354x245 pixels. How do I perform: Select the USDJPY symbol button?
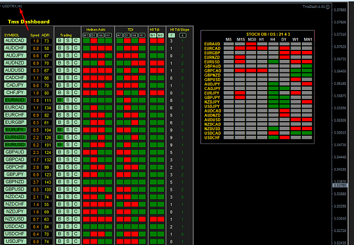tap(15, 242)
